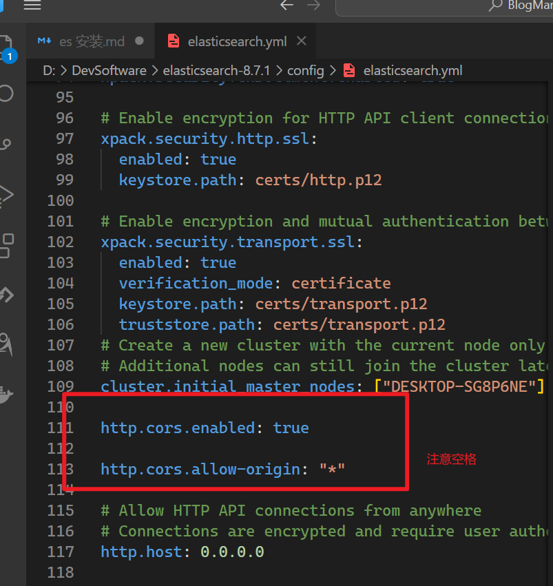Open the D: drive breadcrumb

[x=49, y=70]
